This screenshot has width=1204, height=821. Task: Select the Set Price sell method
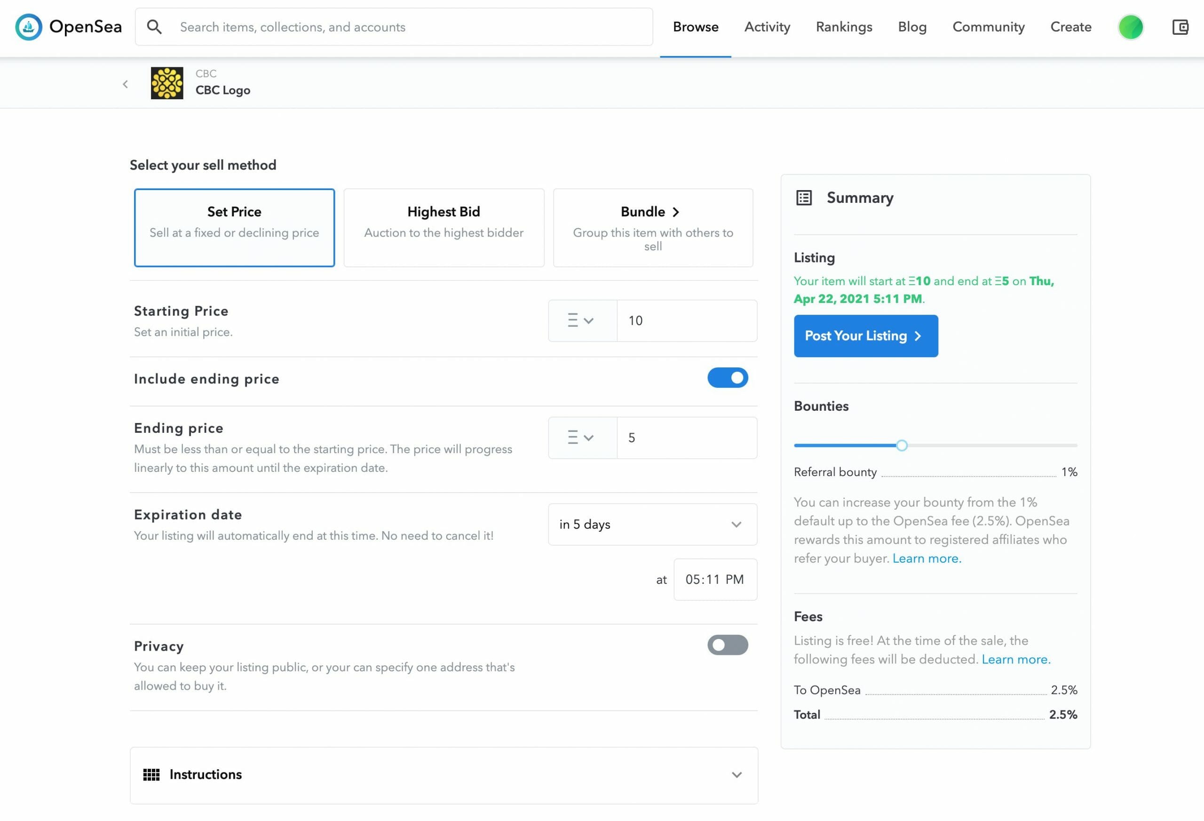tap(234, 228)
